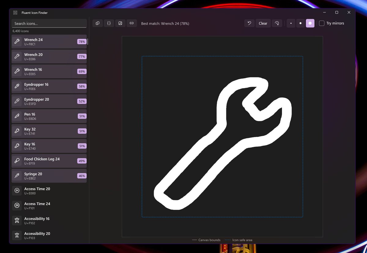Viewport: 367px width, 253px height.
Task: Select the medium brush size
Action: click(301, 23)
